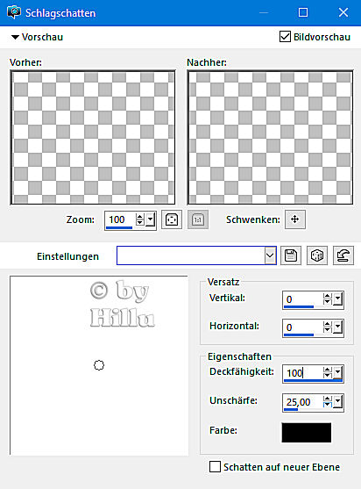This screenshot has width=361, height=489.
Task: Click the Horizontal offset value field
Action: (x=303, y=327)
